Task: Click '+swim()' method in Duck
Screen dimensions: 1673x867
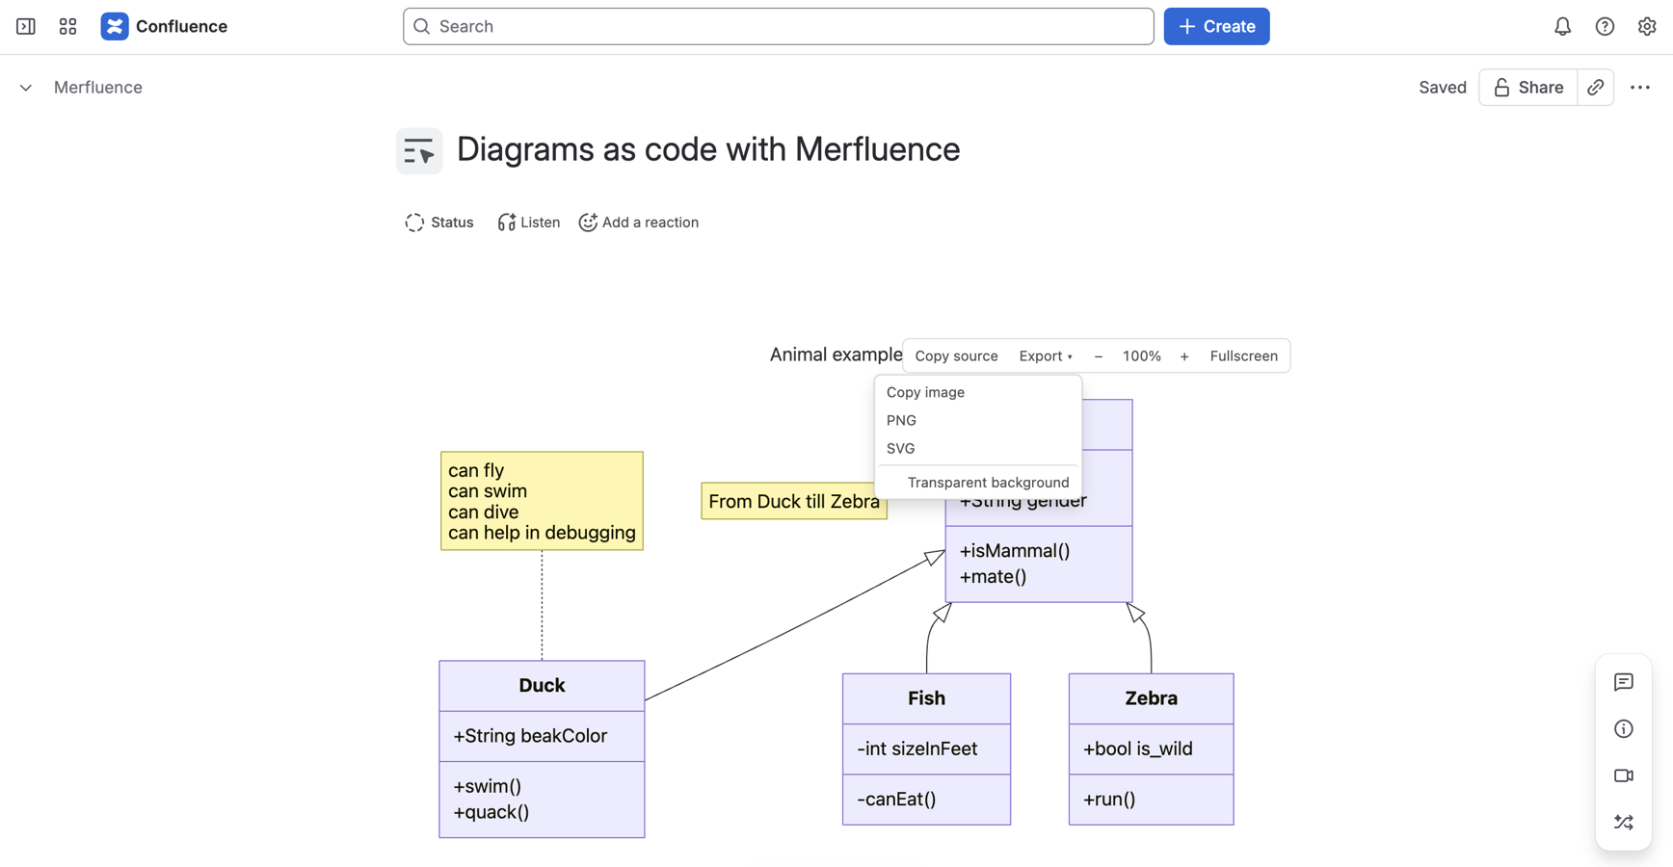Action: tap(487, 786)
